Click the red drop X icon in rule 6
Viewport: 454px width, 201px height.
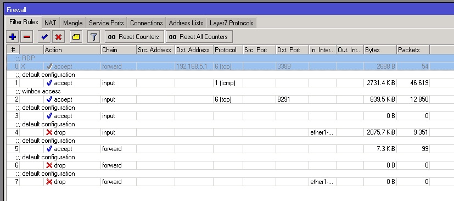(x=49, y=165)
